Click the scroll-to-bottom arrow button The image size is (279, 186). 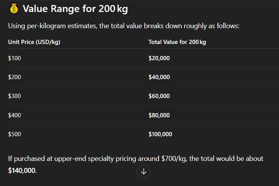(144, 171)
